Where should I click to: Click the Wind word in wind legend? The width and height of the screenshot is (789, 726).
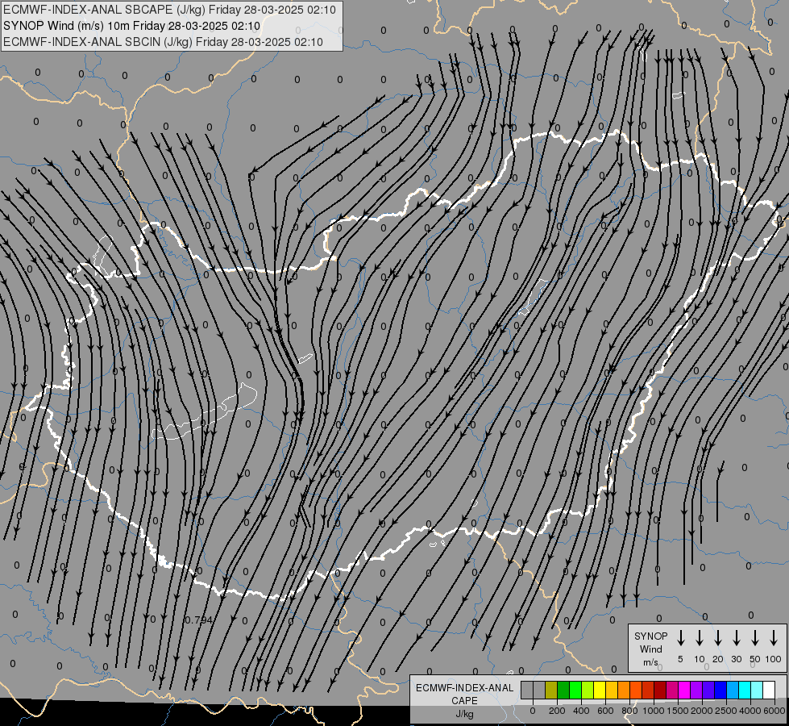pyautogui.click(x=650, y=649)
